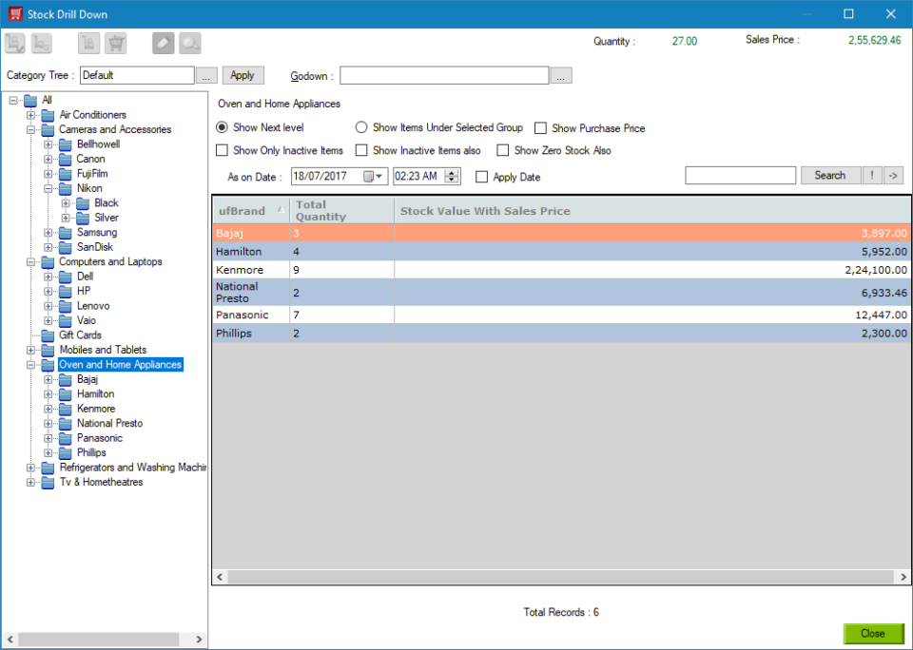
Task: Tick Show Inactive Items also checkbox
Action: pos(361,150)
